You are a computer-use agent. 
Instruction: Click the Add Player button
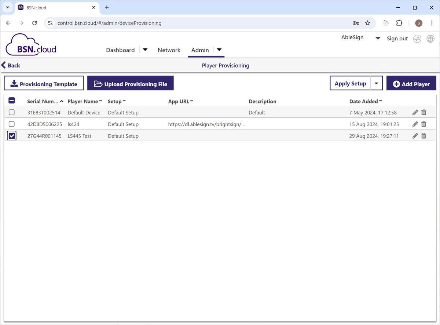tap(411, 83)
